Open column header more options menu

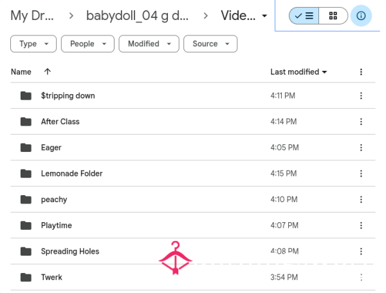click(x=361, y=72)
